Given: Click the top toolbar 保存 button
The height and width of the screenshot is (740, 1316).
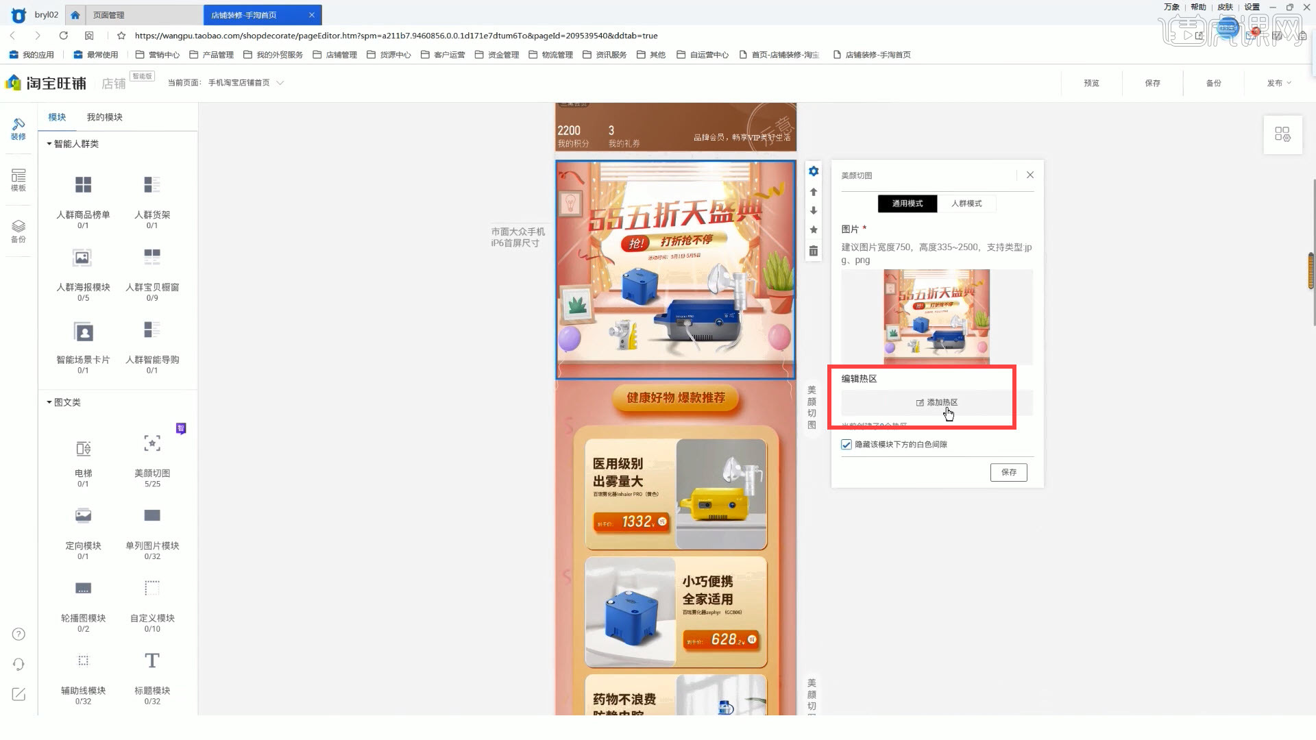Looking at the screenshot, I should (x=1152, y=83).
